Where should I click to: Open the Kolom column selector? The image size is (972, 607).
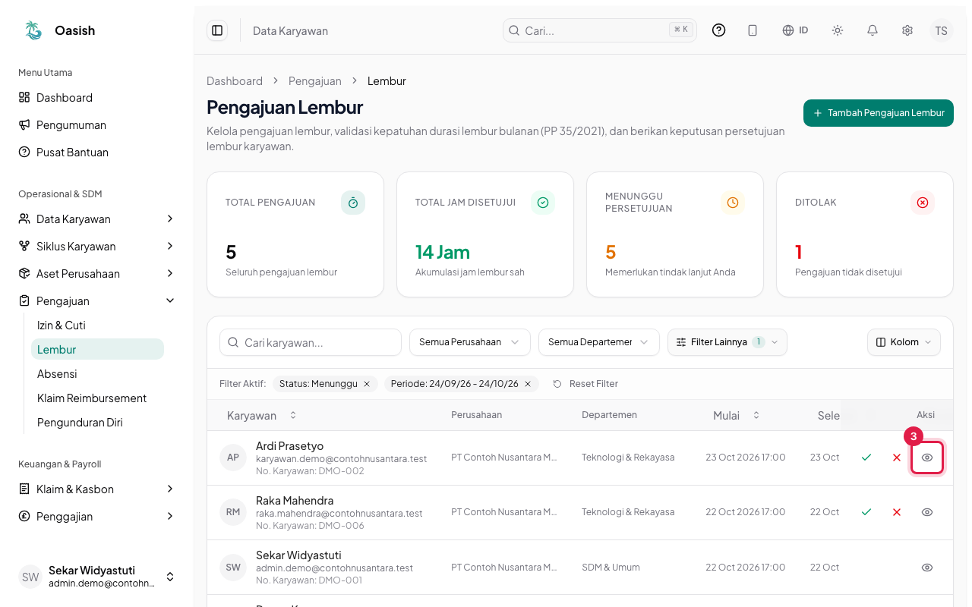[x=904, y=342]
